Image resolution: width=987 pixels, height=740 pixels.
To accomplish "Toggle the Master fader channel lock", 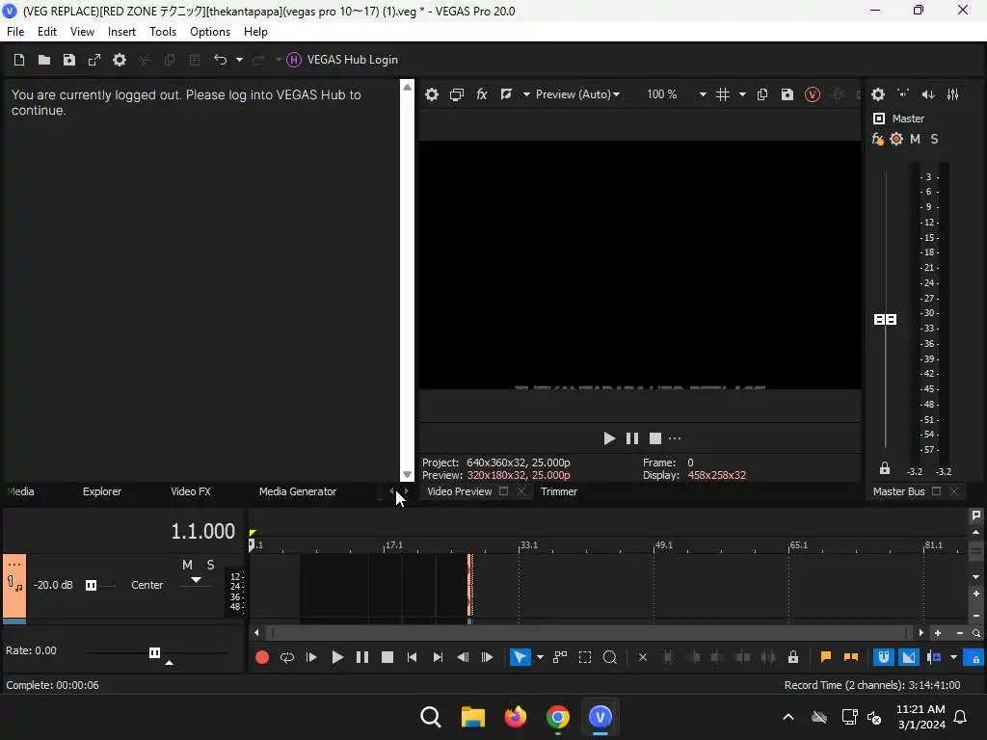I will coord(885,468).
